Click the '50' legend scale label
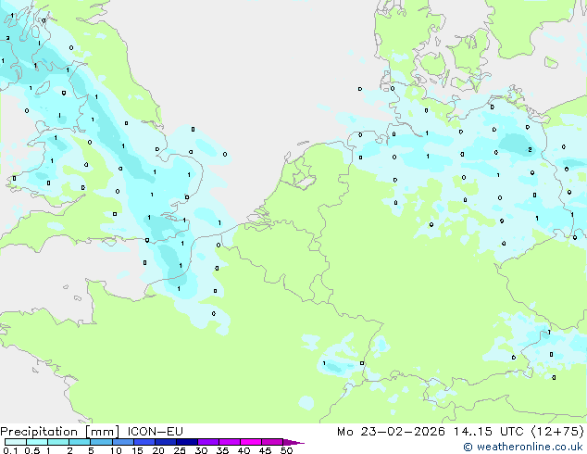This screenshot has height=454, width=587. pos(286,450)
